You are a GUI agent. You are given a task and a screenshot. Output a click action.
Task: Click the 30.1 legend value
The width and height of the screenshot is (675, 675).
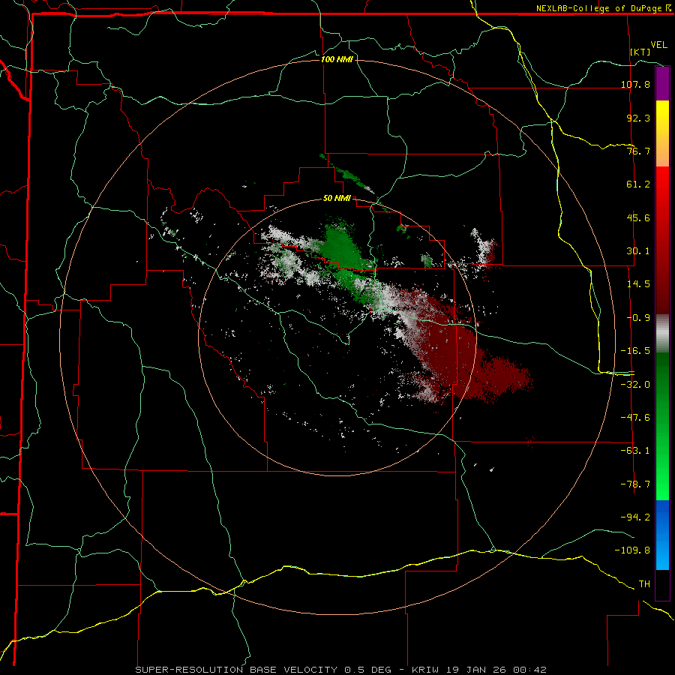pyautogui.click(x=638, y=251)
